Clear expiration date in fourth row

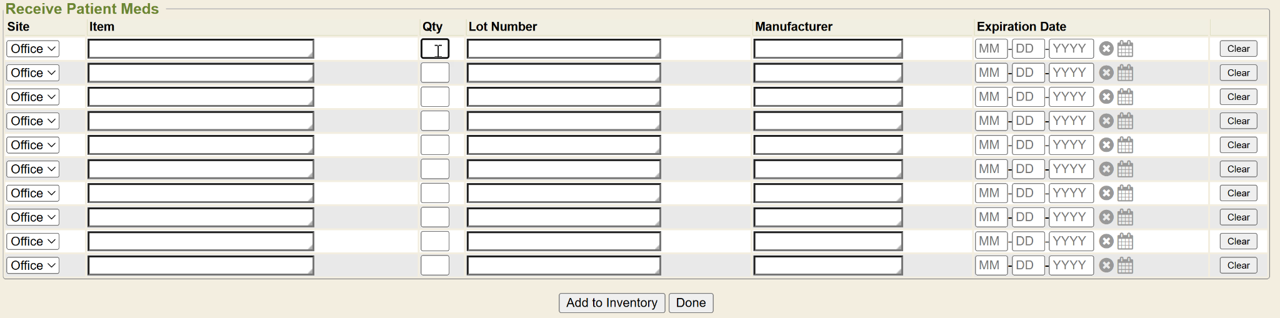(1106, 121)
